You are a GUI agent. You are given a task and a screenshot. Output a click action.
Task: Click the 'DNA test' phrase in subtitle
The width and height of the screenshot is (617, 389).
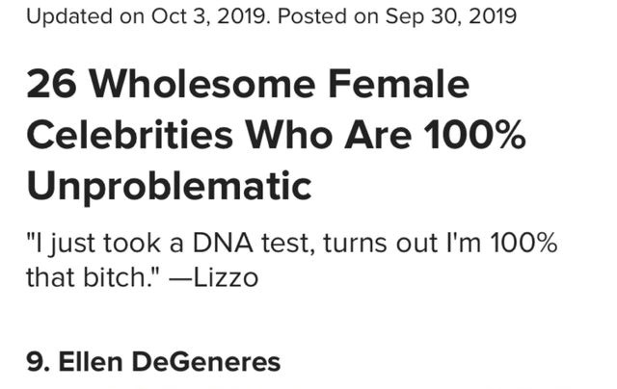[254, 243]
